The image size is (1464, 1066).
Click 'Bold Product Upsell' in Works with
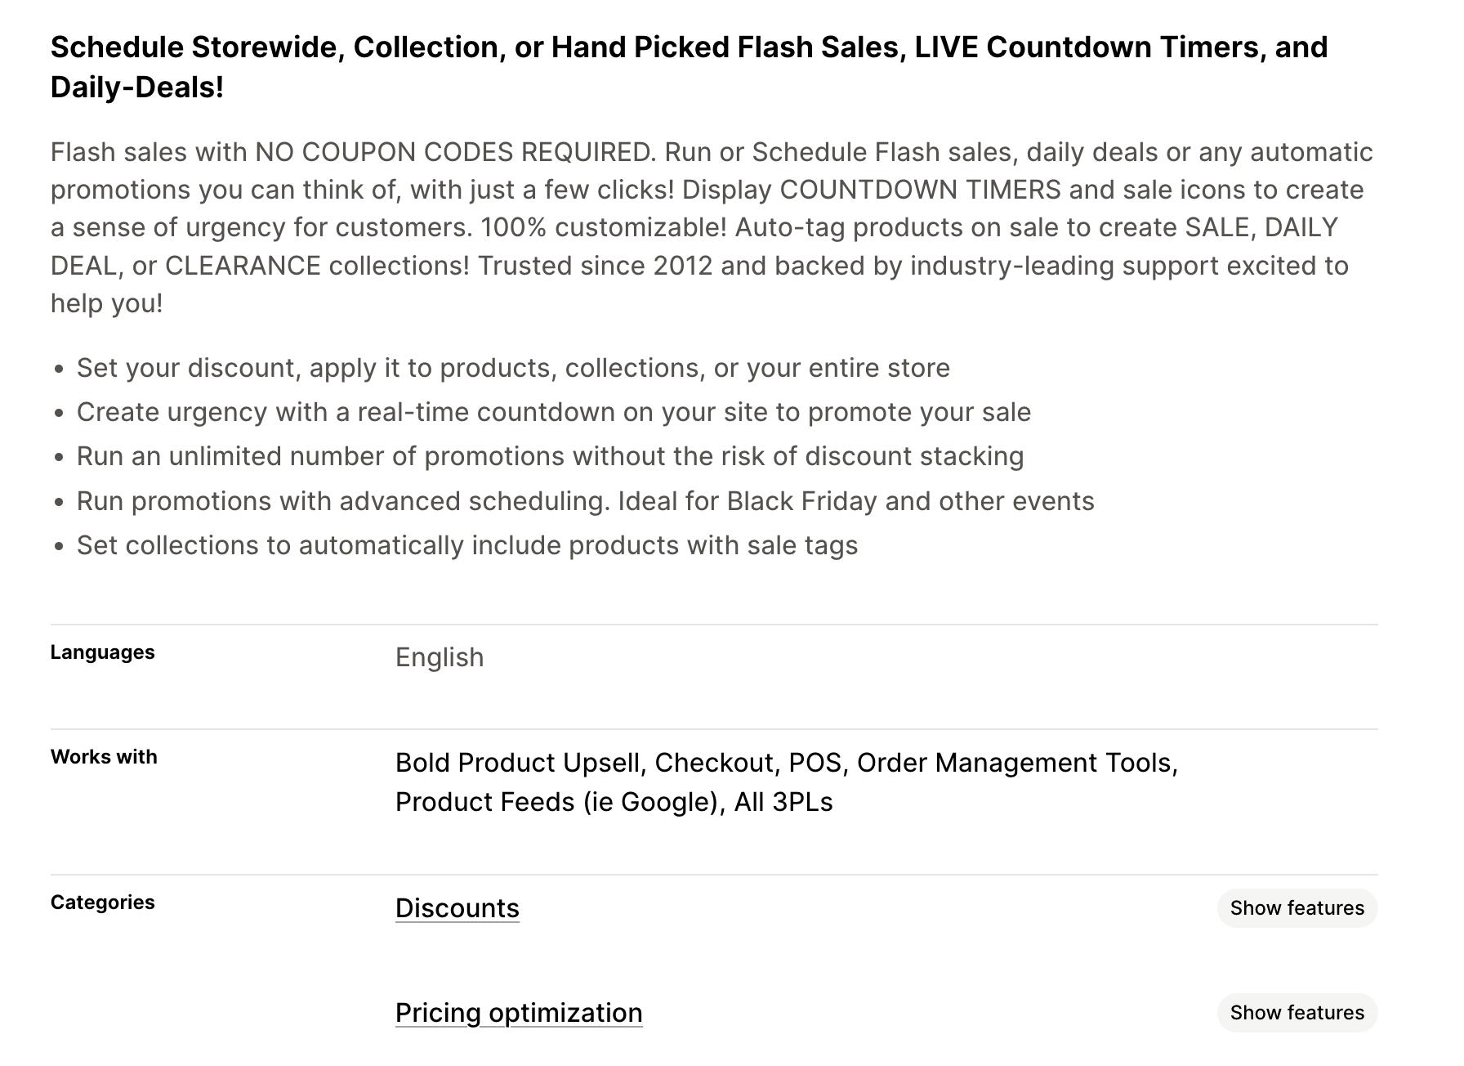(517, 763)
